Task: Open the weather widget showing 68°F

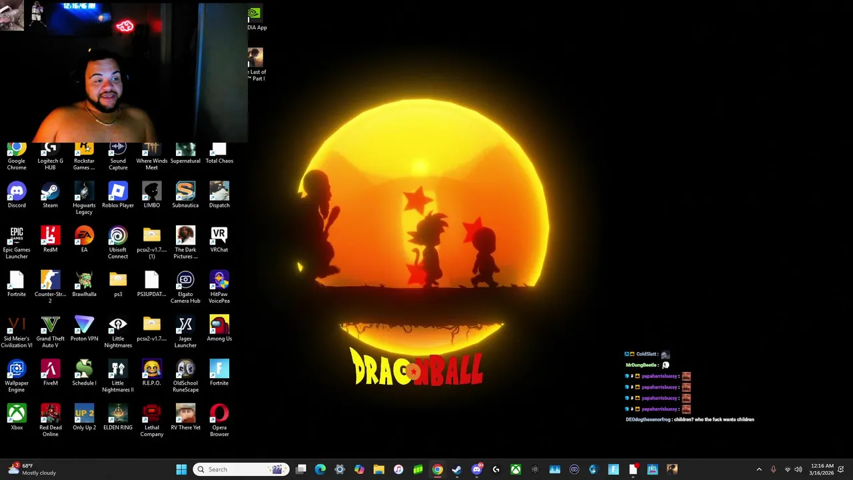Action: (x=33, y=469)
